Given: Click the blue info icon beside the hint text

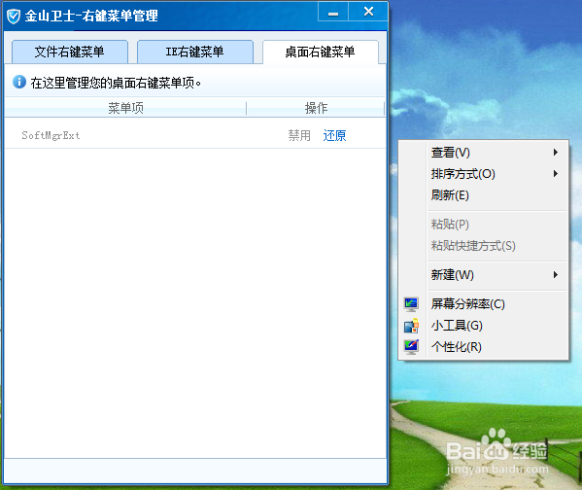Looking at the screenshot, I should pyautogui.click(x=19, y=82).
